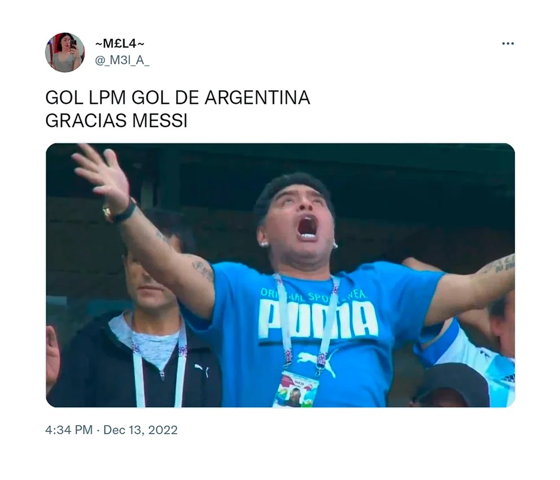Click the shouting man's open mouth
Viewport: 560px width, 480px height.
[307, 227]
